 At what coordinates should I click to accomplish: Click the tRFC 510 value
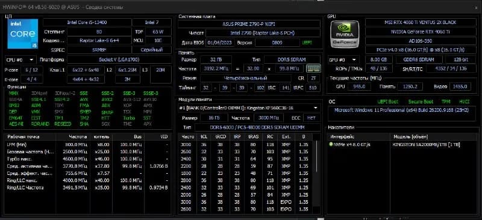pos(313,88)
